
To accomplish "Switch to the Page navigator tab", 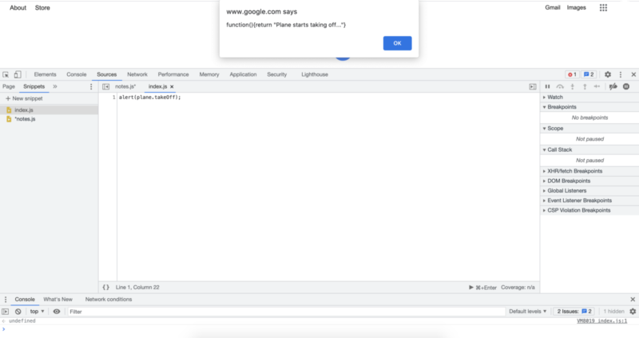I will point(9,86).
